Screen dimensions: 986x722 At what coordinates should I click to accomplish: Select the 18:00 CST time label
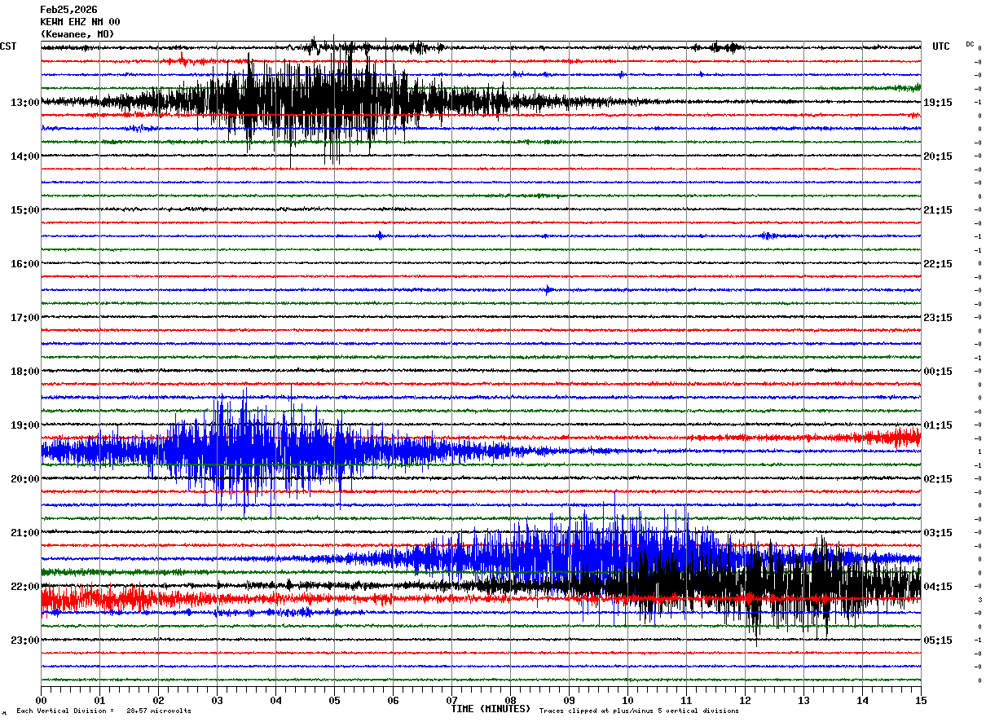point(25,372)
